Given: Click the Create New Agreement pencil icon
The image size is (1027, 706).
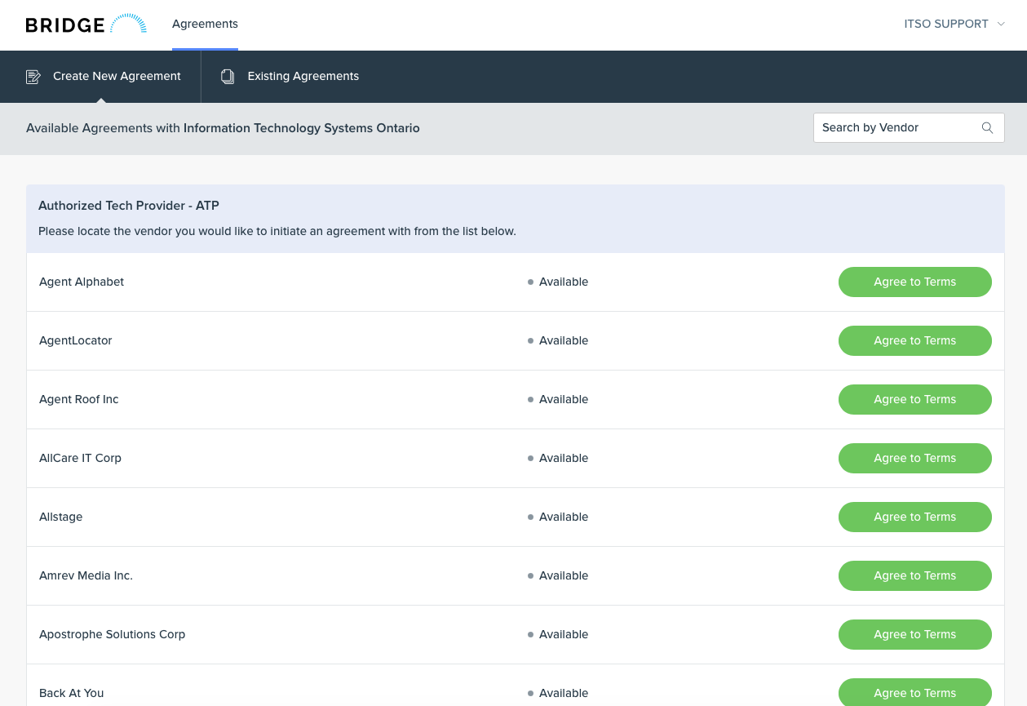Looking at the screenshot, I should click(x=33, y=77).
